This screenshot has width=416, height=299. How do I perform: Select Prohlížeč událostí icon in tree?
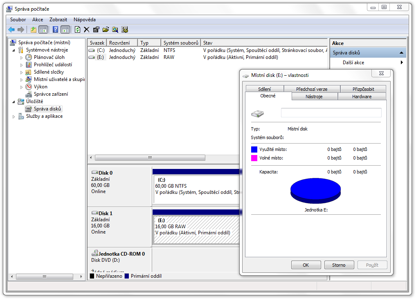(29, 65)
